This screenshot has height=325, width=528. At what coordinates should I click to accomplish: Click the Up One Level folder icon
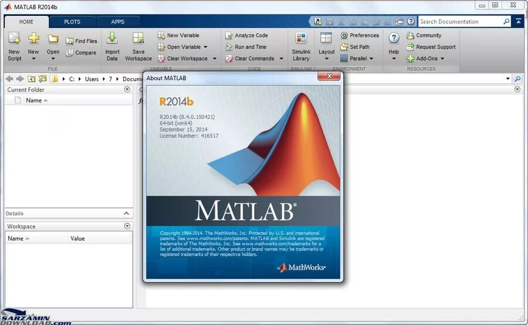coord(31,79)
